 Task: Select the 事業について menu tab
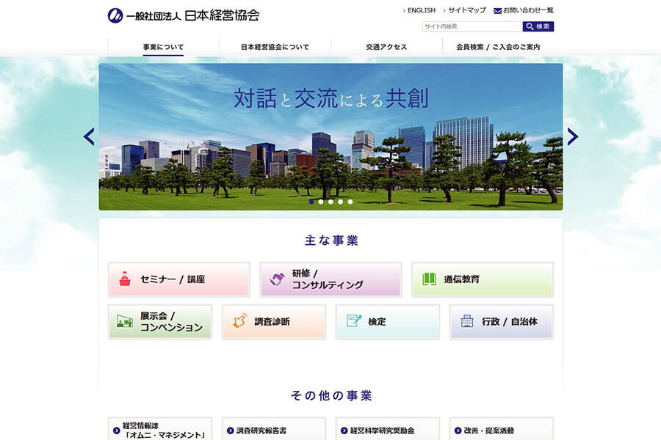(163, 47)
